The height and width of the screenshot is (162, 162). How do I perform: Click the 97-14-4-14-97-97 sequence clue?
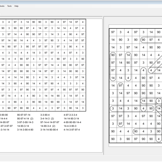(50, 122)
